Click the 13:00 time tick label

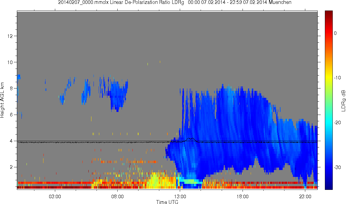coord(180,196)
